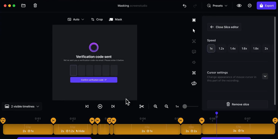The image size is (278, 139).
Task: Select 2x speed in the Speed row
Action: pyautogui.click(x=266, y=48)
